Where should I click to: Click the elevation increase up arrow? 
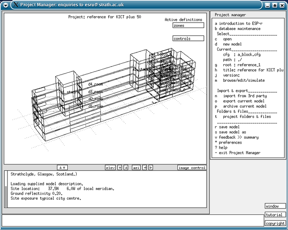[x=126, y=168]
